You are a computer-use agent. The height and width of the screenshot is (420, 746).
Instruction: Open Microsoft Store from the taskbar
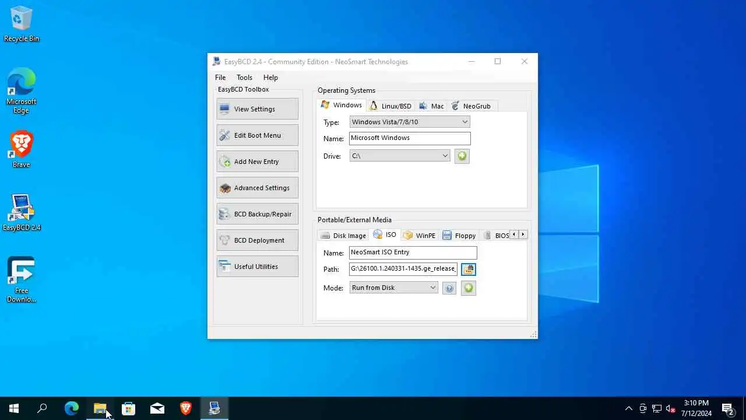click(128, 408)
